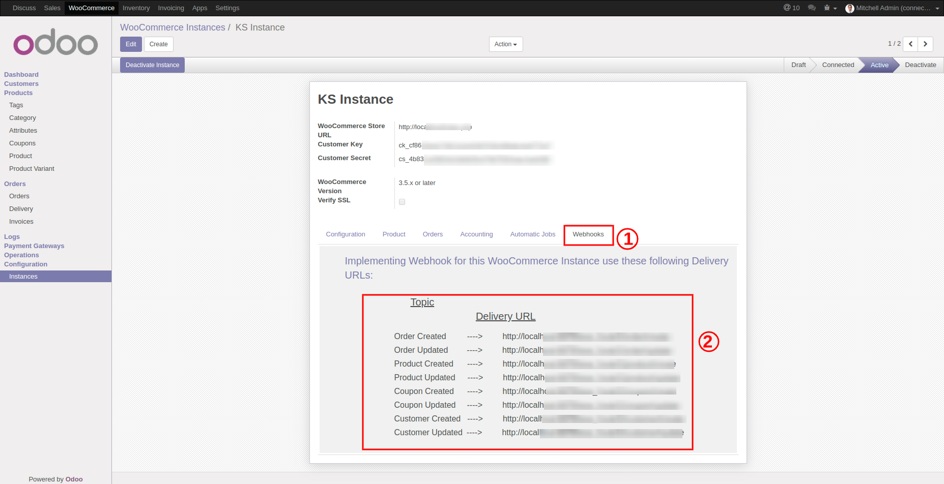Set status to Deactivate in statusbar
944x484 pixels.
point(920,65)
